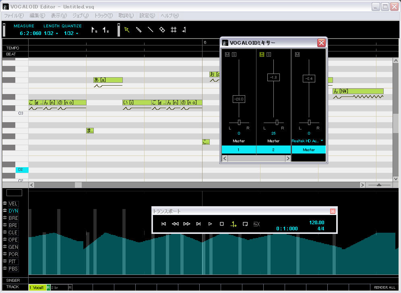This screenshot has height=293, width=401.
Task: Select the PBS parameter button
Action: [x=13, y=269]
